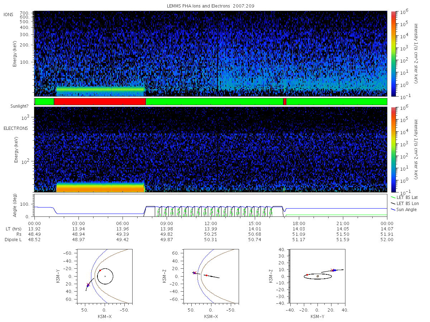
Task: Click the ELECTRONS panel label
Action: pos(15,128)
